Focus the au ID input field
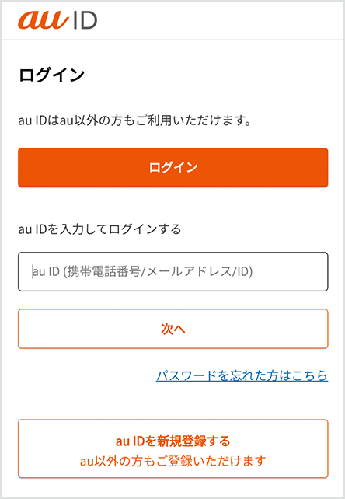The height and width of the screenshot is (499, 345). tap(172, 272)
